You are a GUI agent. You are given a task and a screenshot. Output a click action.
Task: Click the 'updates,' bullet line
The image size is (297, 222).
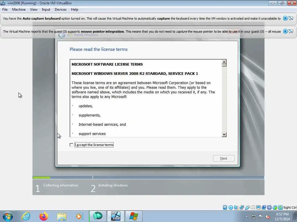coord(86,106)
